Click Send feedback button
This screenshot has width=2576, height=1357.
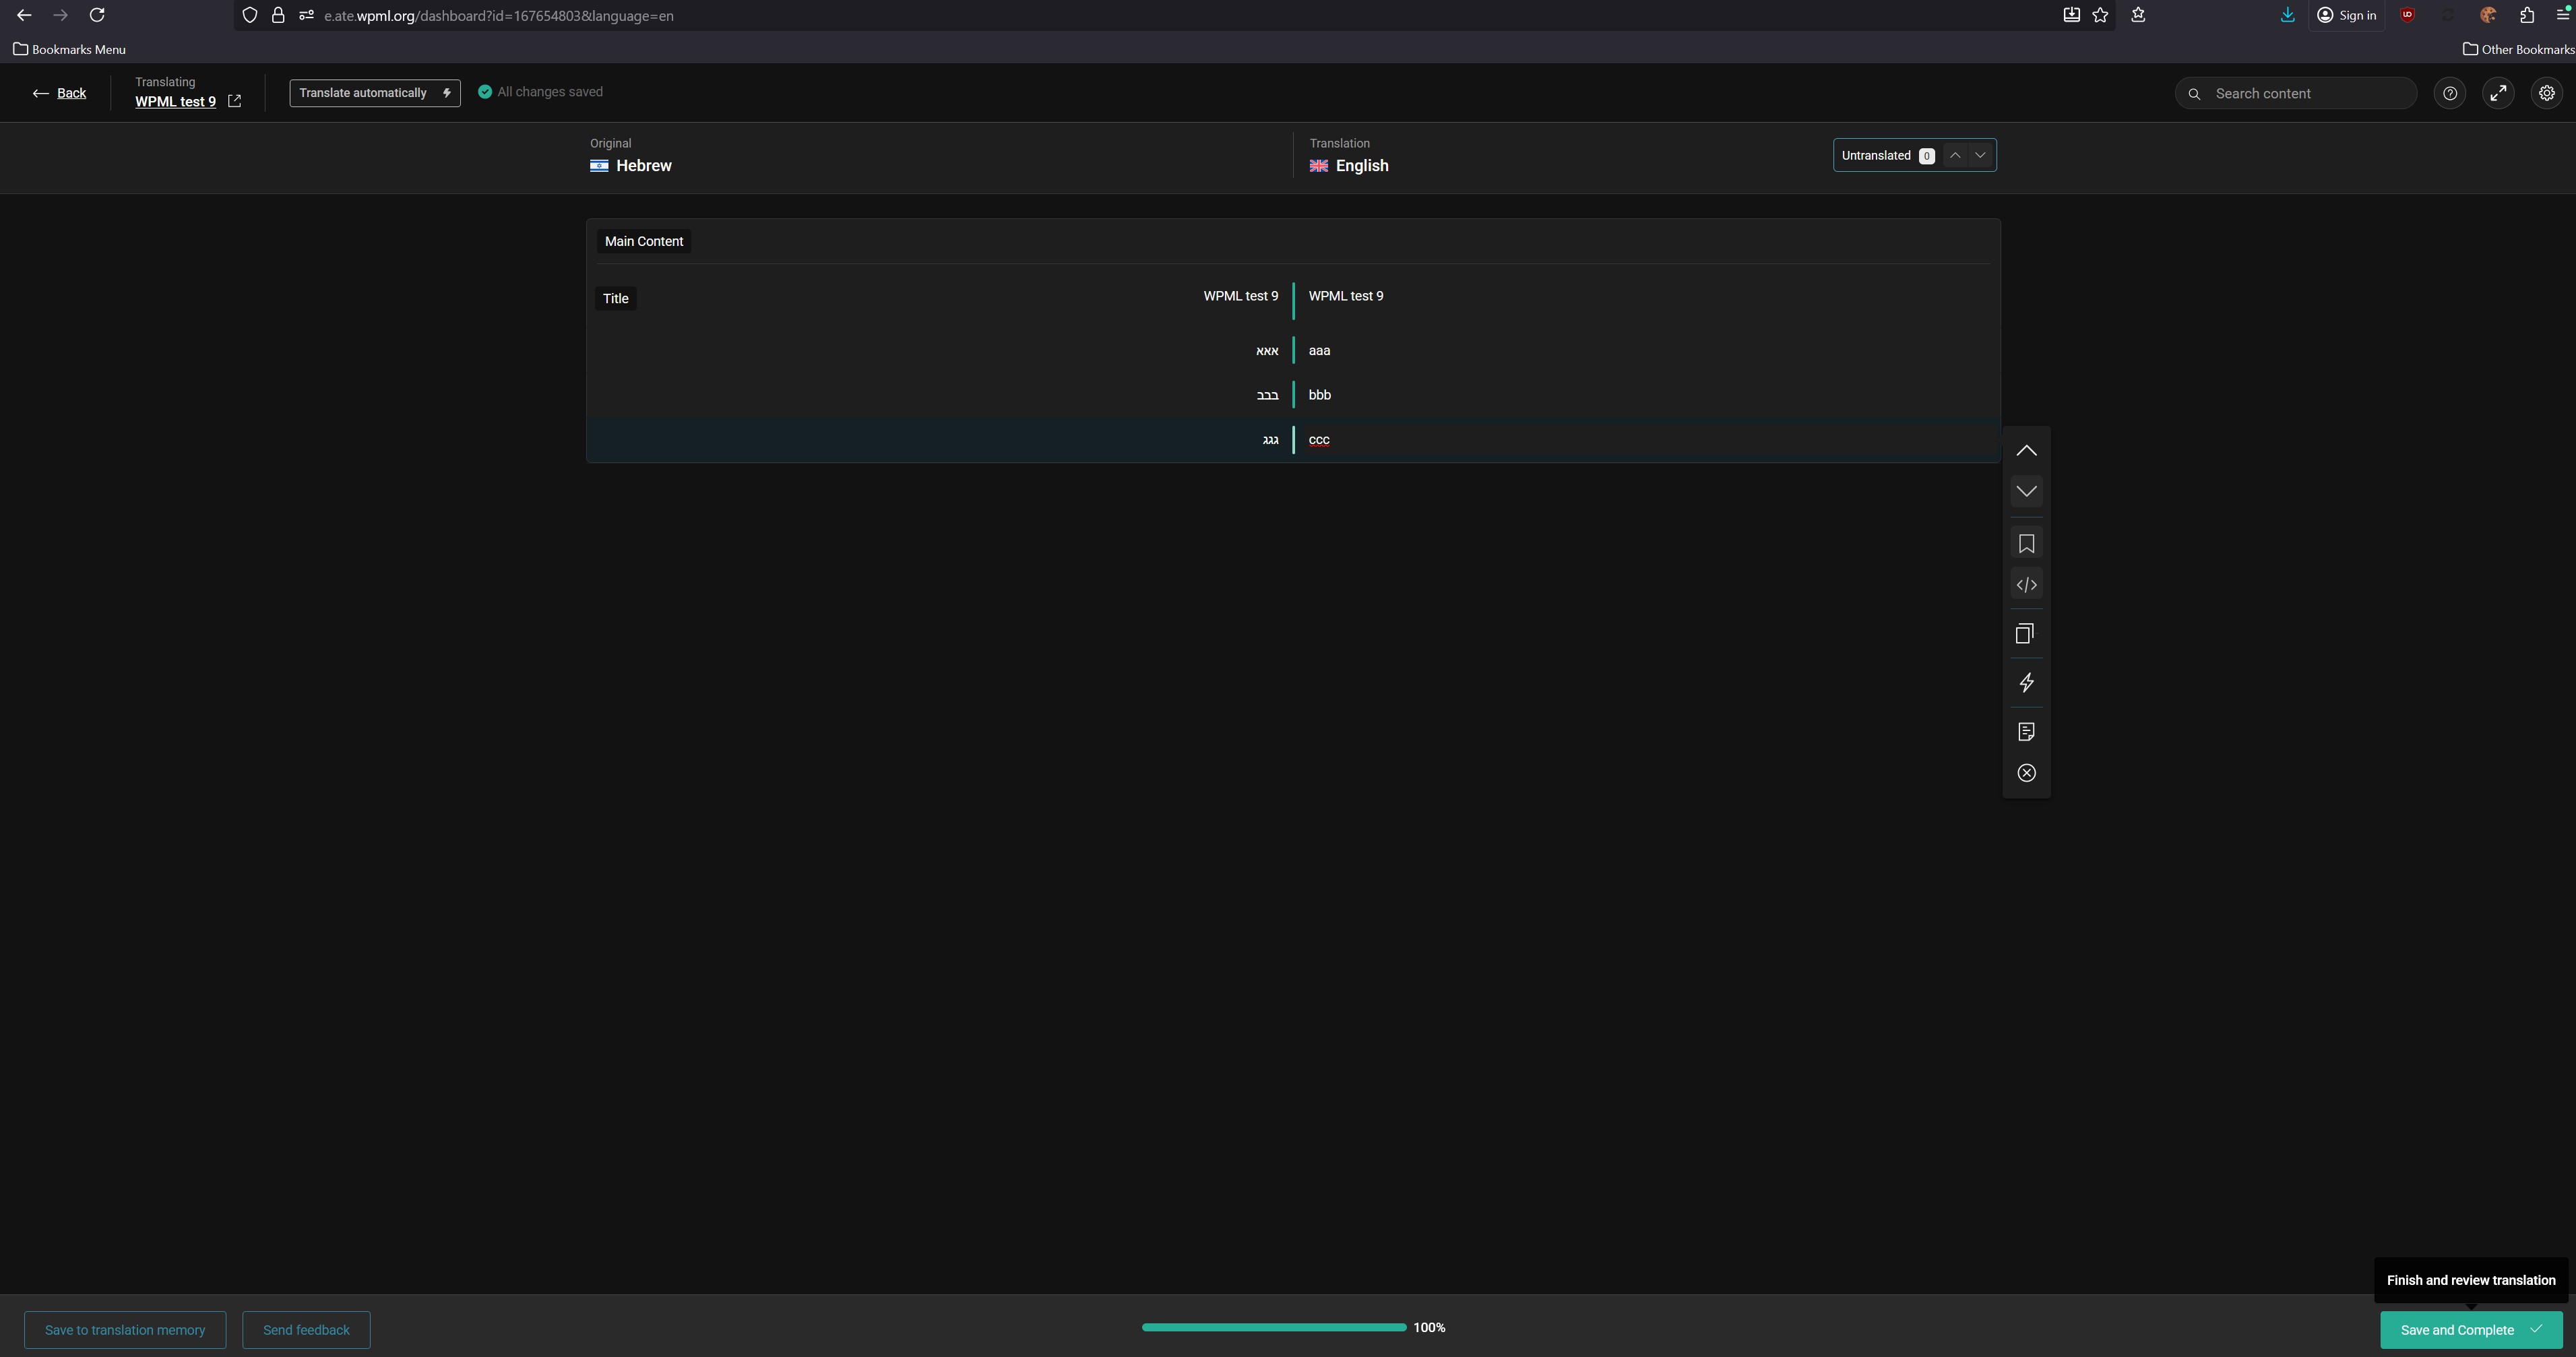click(306, 1330)
